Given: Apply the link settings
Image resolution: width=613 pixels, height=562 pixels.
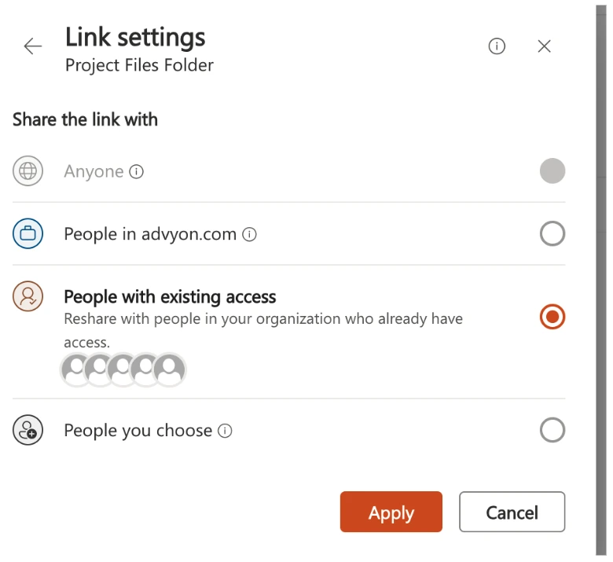Looking at the screenshot, I should (391, 512).
